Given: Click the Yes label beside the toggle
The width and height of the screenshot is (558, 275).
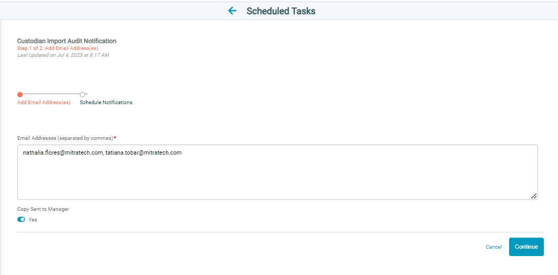Looking at the screenshot, I should pos(33,220).
